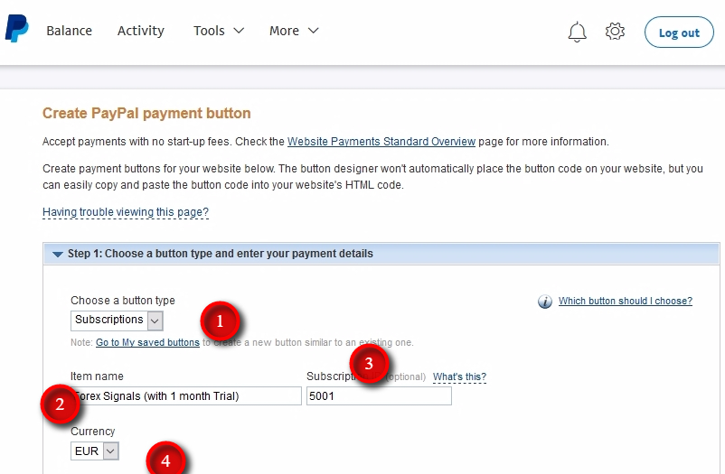Click the Choose a button type label

click(123, 301)
